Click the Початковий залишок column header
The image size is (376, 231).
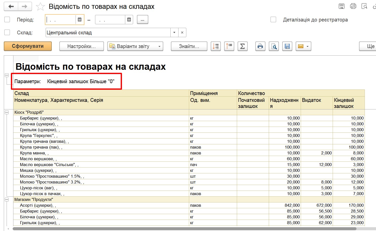pos(253,103)
